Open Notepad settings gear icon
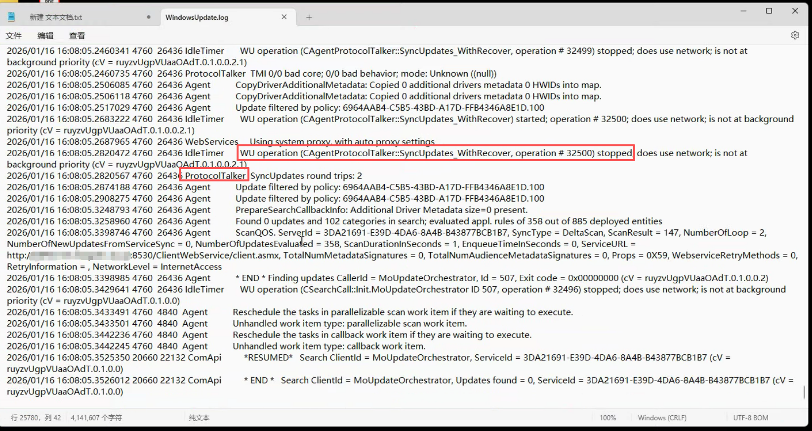 pyautogui.click(x=795, y=36)
